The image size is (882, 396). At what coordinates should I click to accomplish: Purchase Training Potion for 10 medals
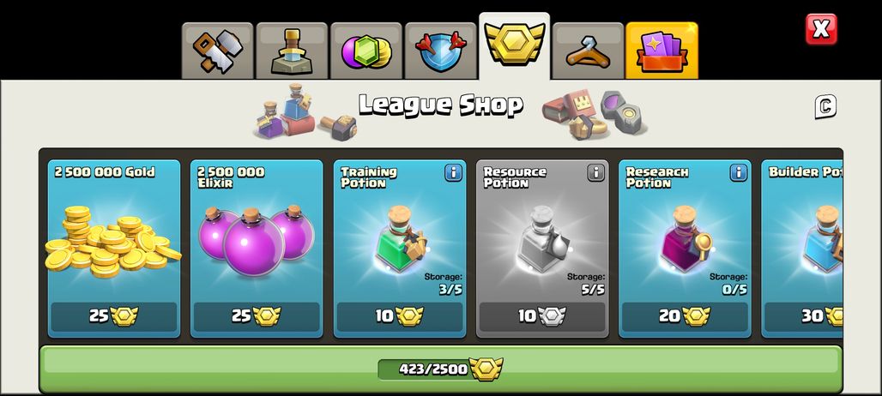point(399,317)
